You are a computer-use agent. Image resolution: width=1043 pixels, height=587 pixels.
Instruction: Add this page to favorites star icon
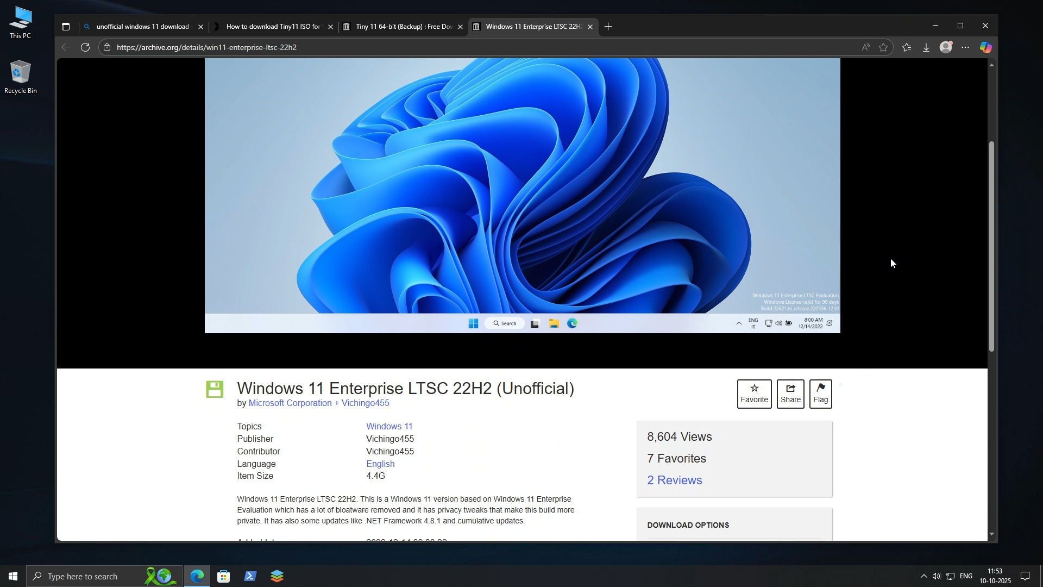[x=883, y=47]
